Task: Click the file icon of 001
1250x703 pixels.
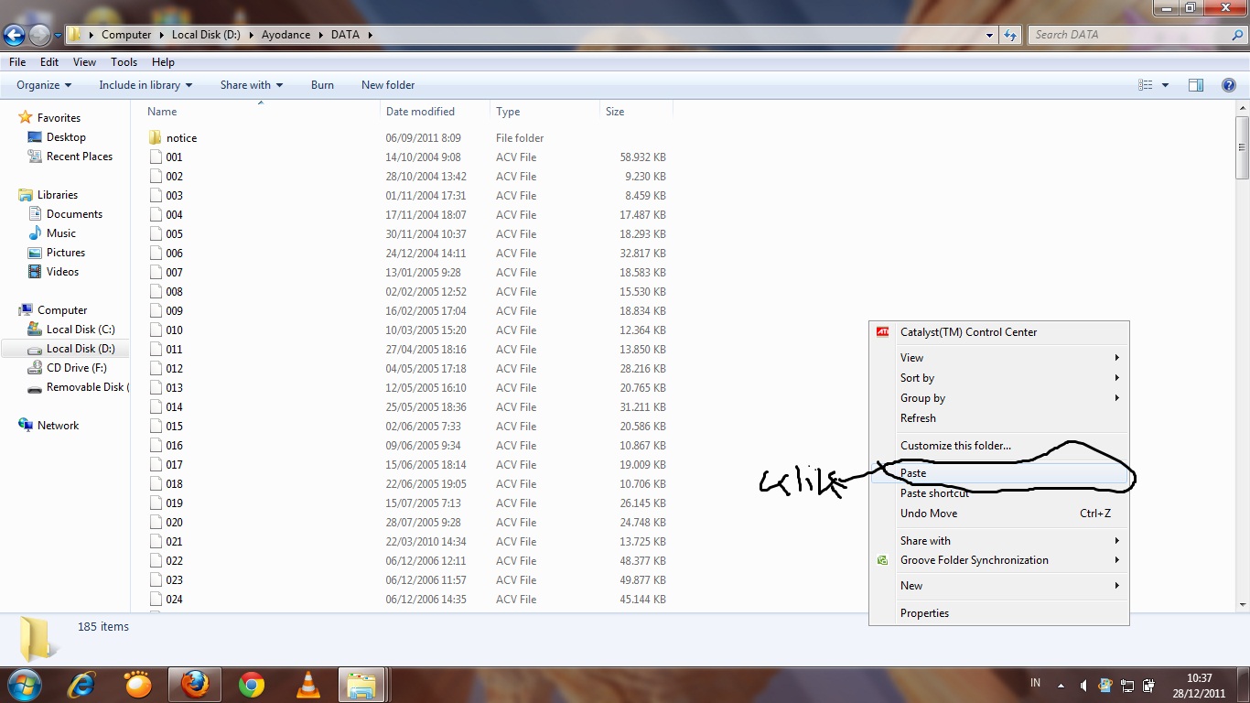Action: click(x=156, y=157)
